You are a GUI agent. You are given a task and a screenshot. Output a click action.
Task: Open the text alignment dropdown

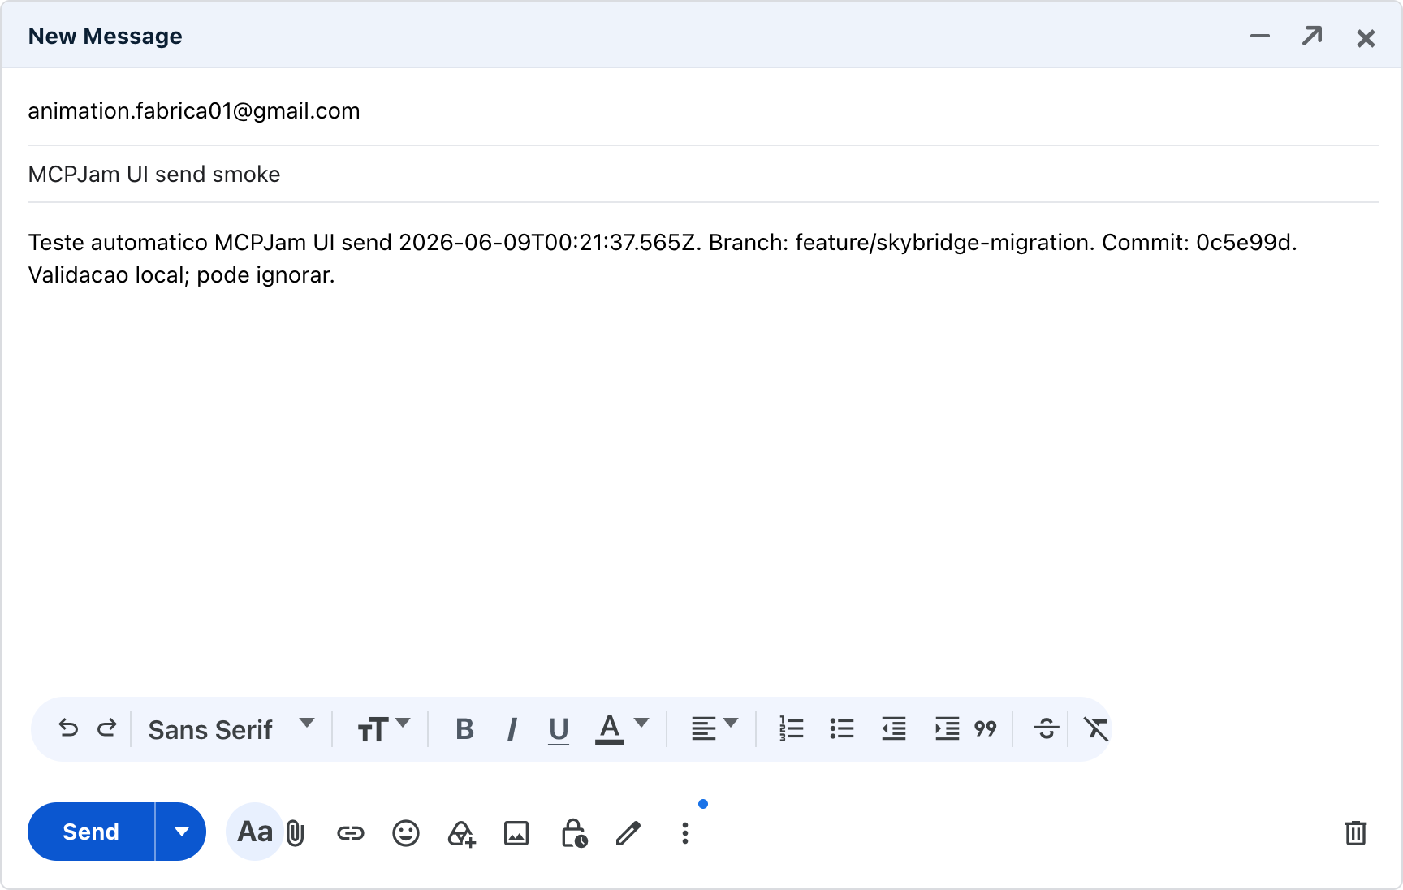coord(714,729)
